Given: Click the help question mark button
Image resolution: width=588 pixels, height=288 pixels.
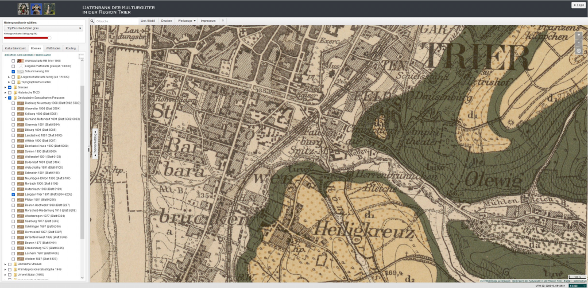Looking at the screenshot, I should (x=223, y=21).
